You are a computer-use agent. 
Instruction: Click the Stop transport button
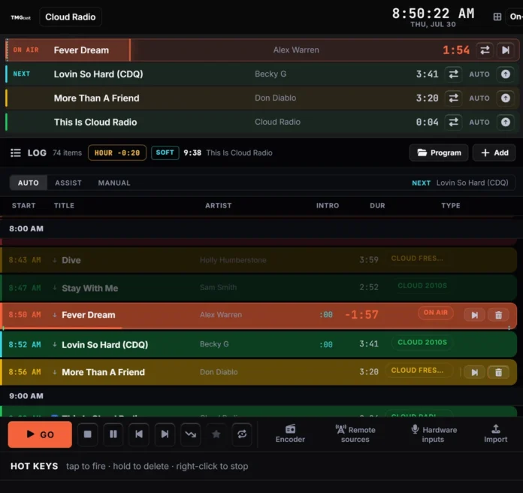pyautogui.click(x=88, y=434)
